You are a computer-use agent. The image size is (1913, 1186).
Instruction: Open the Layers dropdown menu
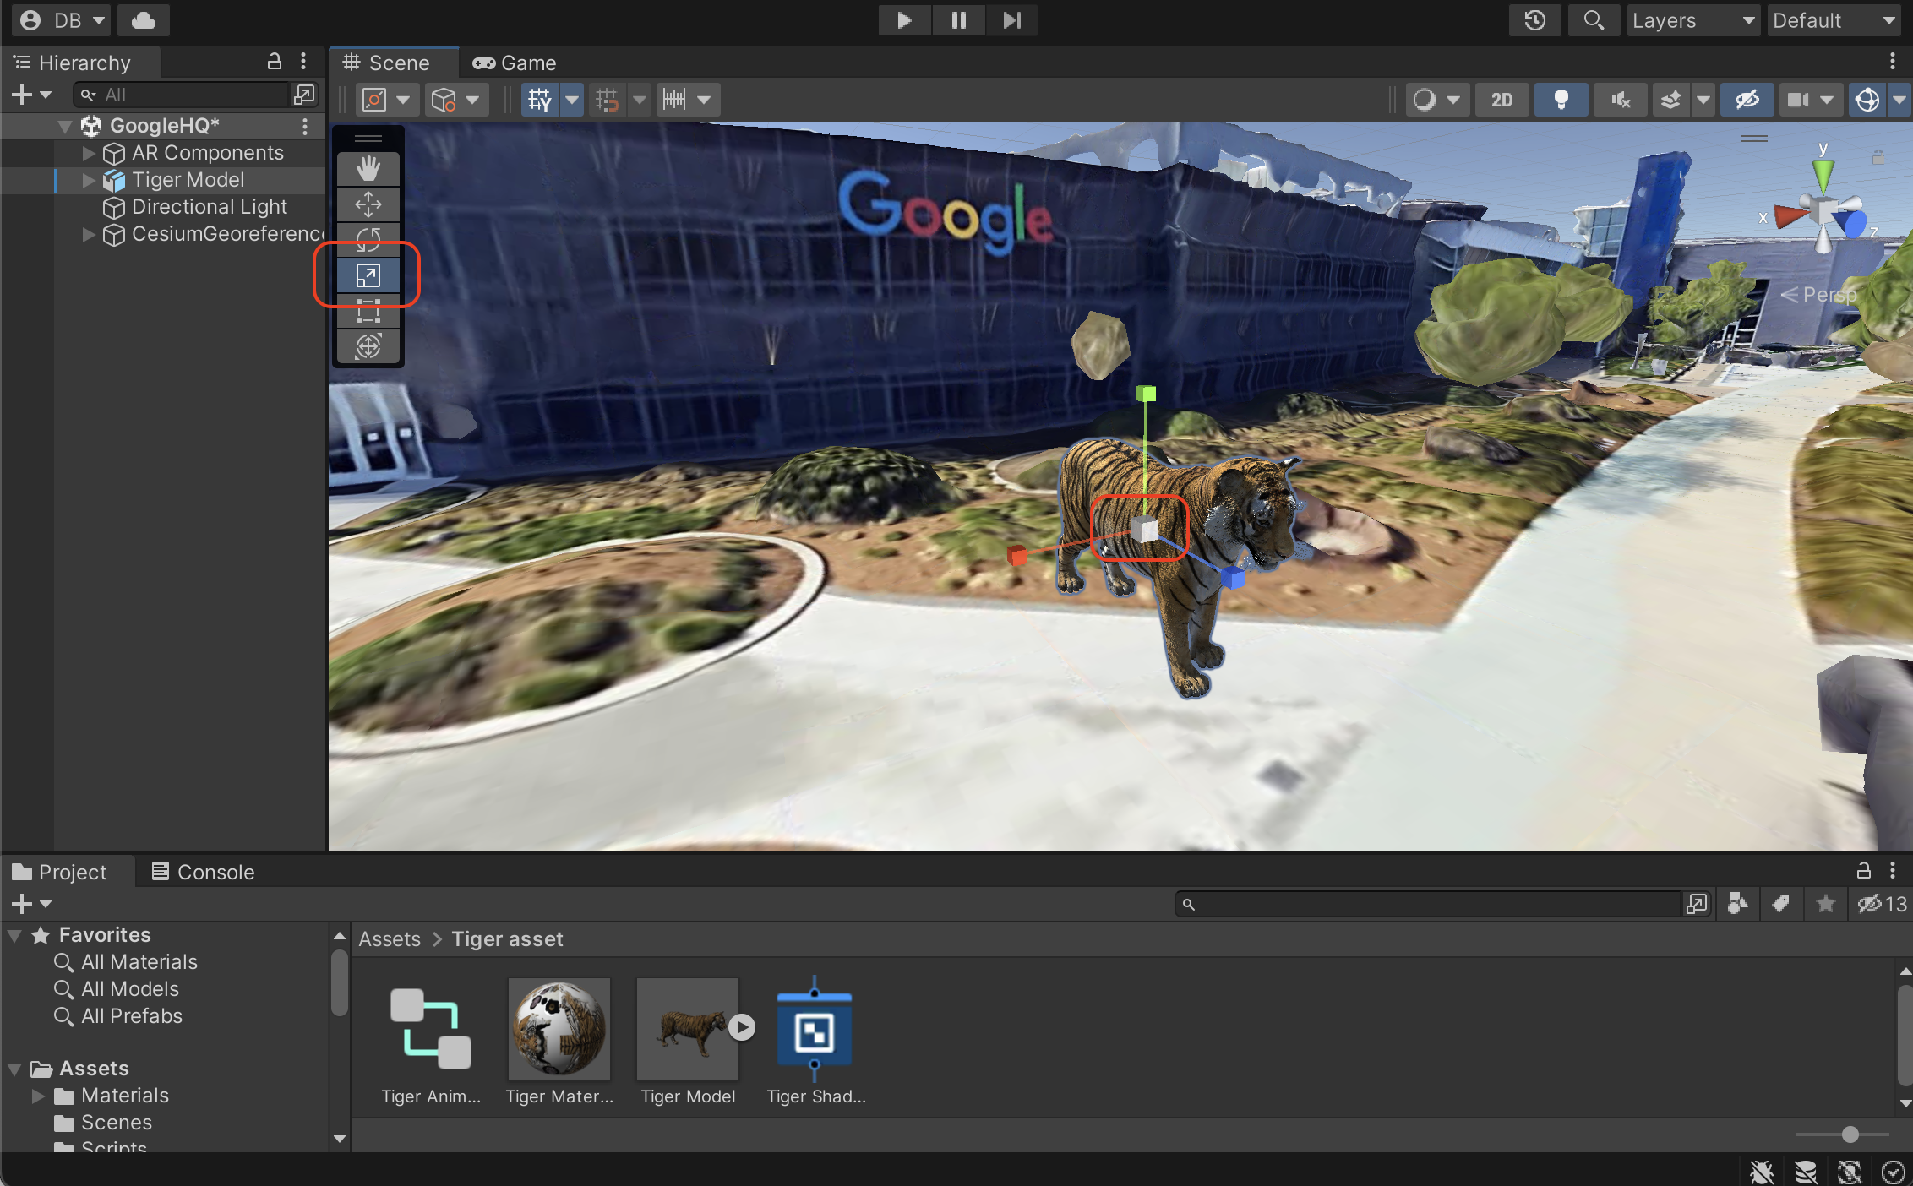click(1693, 18)
